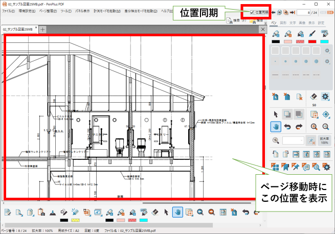The height and width of the screenshot is (234, 335).
Task: Select the cyan pen color swatch
Action: 324,42
